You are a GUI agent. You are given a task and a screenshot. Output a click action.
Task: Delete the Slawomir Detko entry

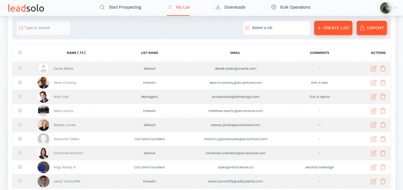[x=383, y=139]
